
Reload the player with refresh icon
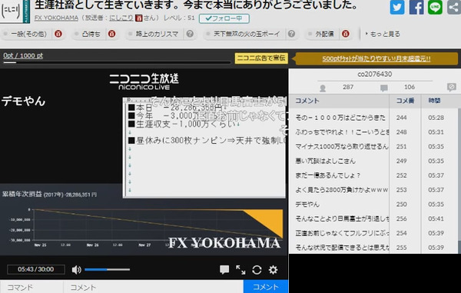point(257,270)
